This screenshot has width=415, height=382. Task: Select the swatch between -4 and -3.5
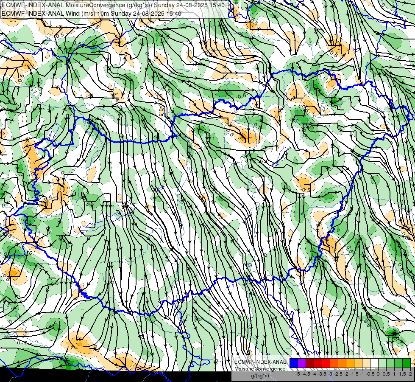tap(318, 363)
